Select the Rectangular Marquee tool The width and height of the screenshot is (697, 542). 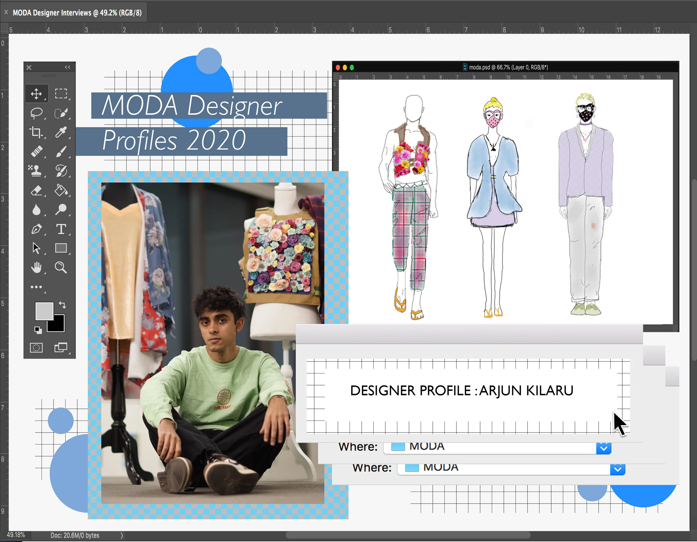[60, 93]
